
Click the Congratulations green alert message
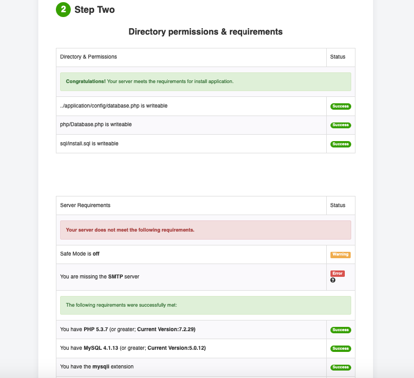(205, 81)
